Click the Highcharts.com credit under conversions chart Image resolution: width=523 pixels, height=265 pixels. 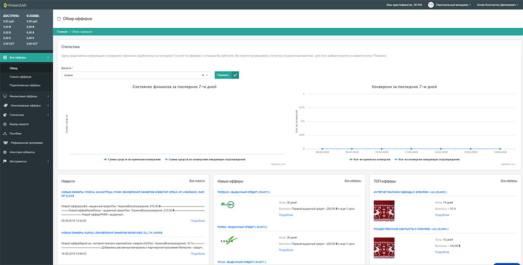click(508, 164)
